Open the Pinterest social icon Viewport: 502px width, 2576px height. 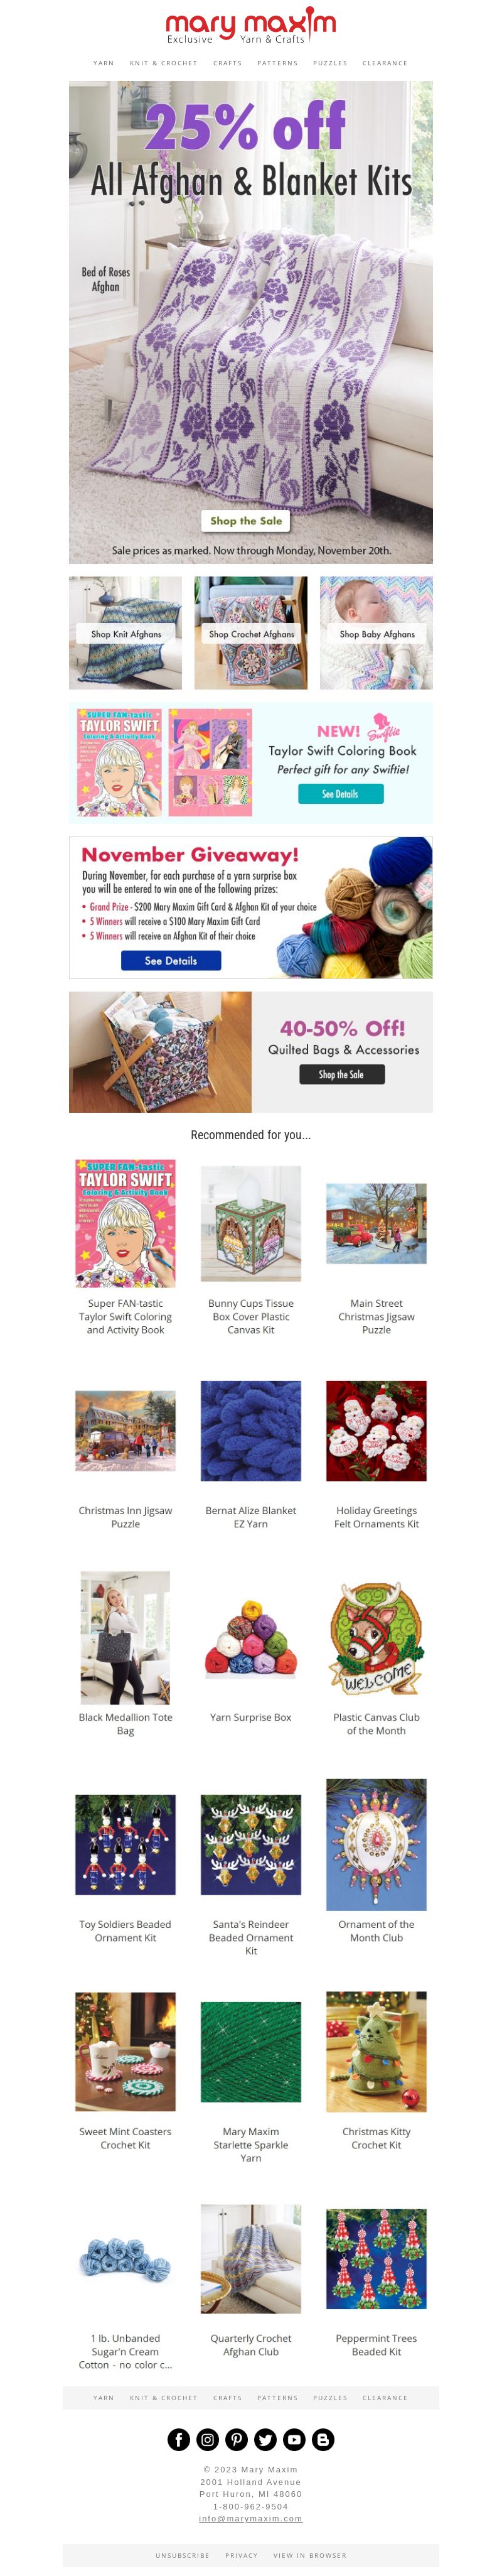pos(236,2439)
